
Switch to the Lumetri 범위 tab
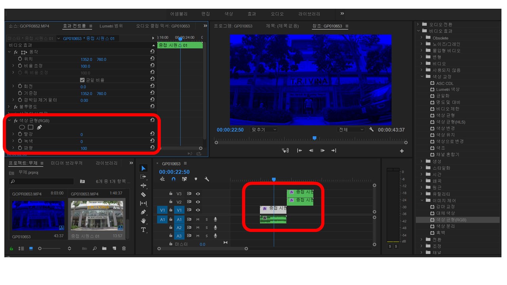tap(111, 26)
